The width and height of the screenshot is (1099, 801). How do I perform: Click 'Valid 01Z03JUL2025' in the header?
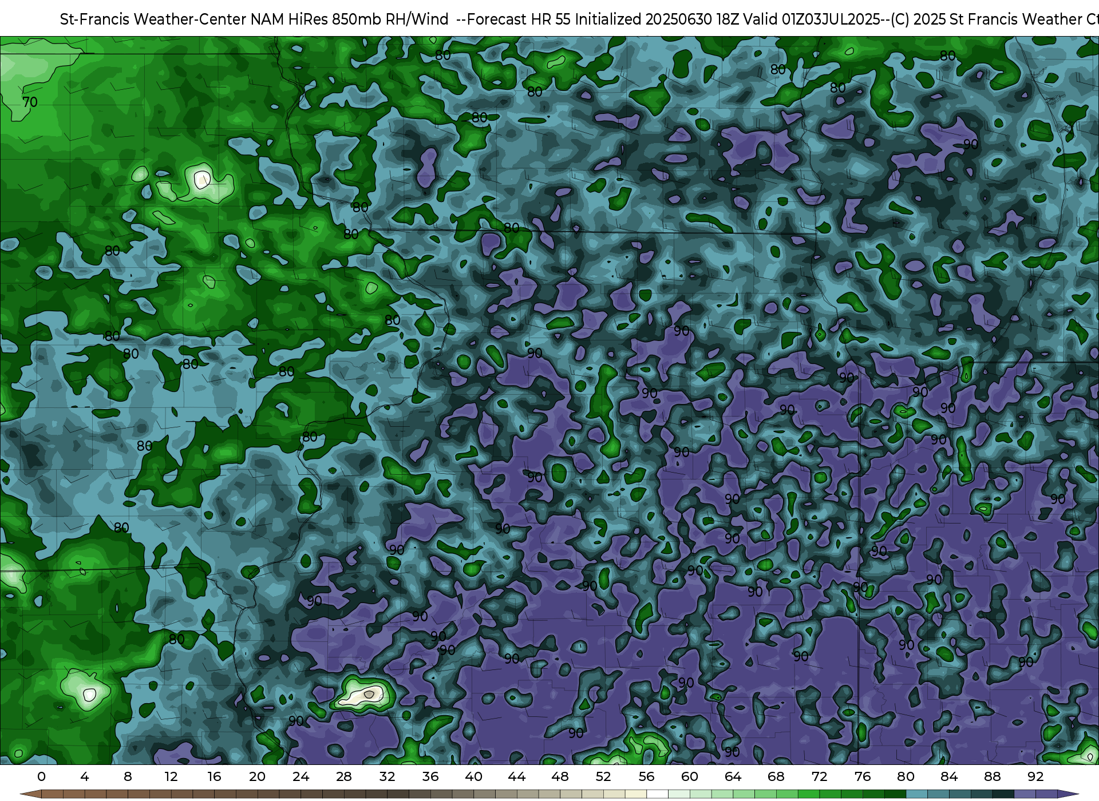click(x=812, y=19)
